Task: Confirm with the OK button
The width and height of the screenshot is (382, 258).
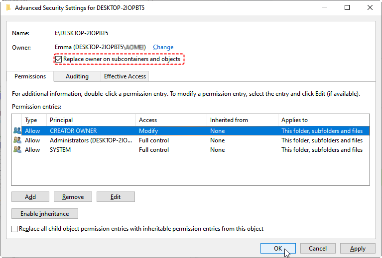Action: pyautogui.click(x=278, y=249)
